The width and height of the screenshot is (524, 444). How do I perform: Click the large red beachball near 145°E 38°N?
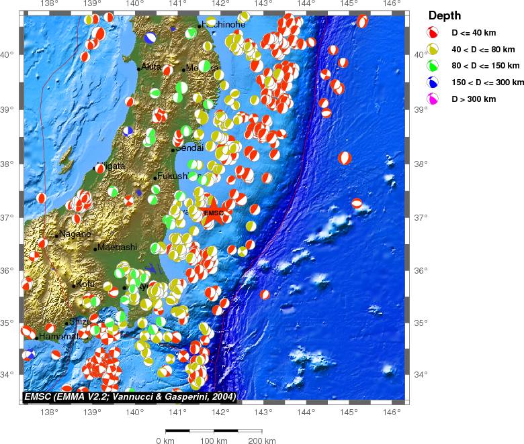pos(345,158)
